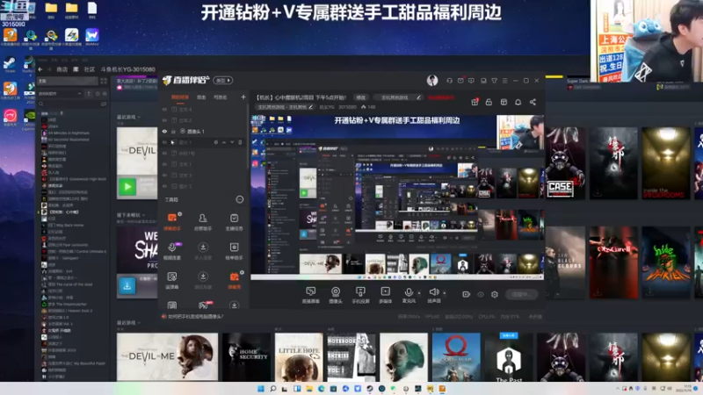The width and height of the screenshot is (703, 395).
Task: Download the game with blue download button
Action: (x=127, y=286)
